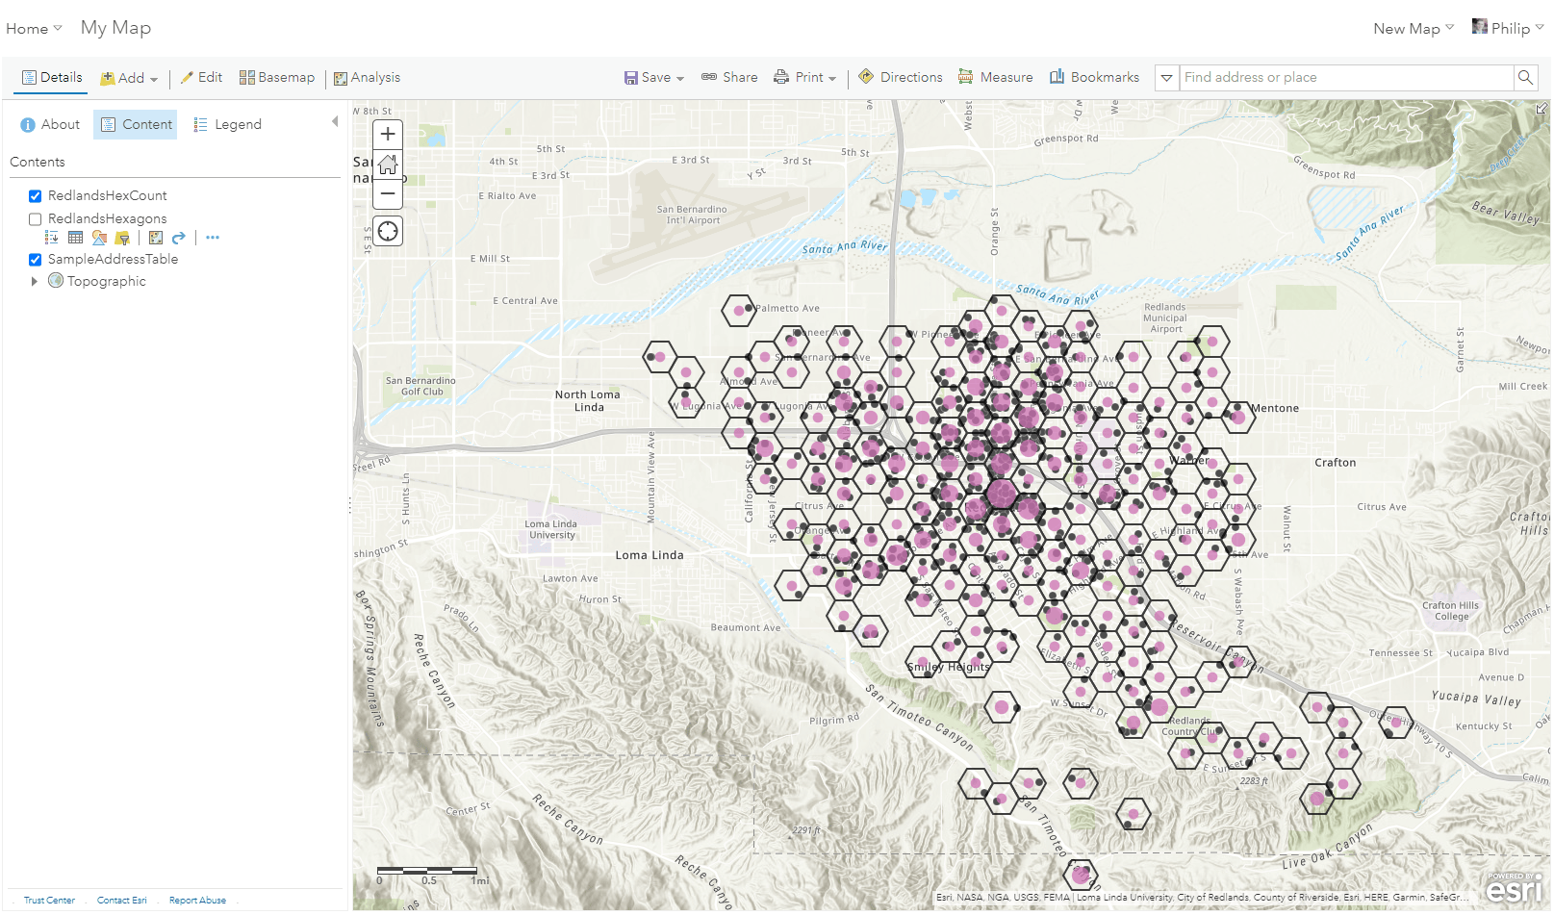Switch to the Content tab
The height and width of the screenshot is (915, 1554).
point(136,124)
